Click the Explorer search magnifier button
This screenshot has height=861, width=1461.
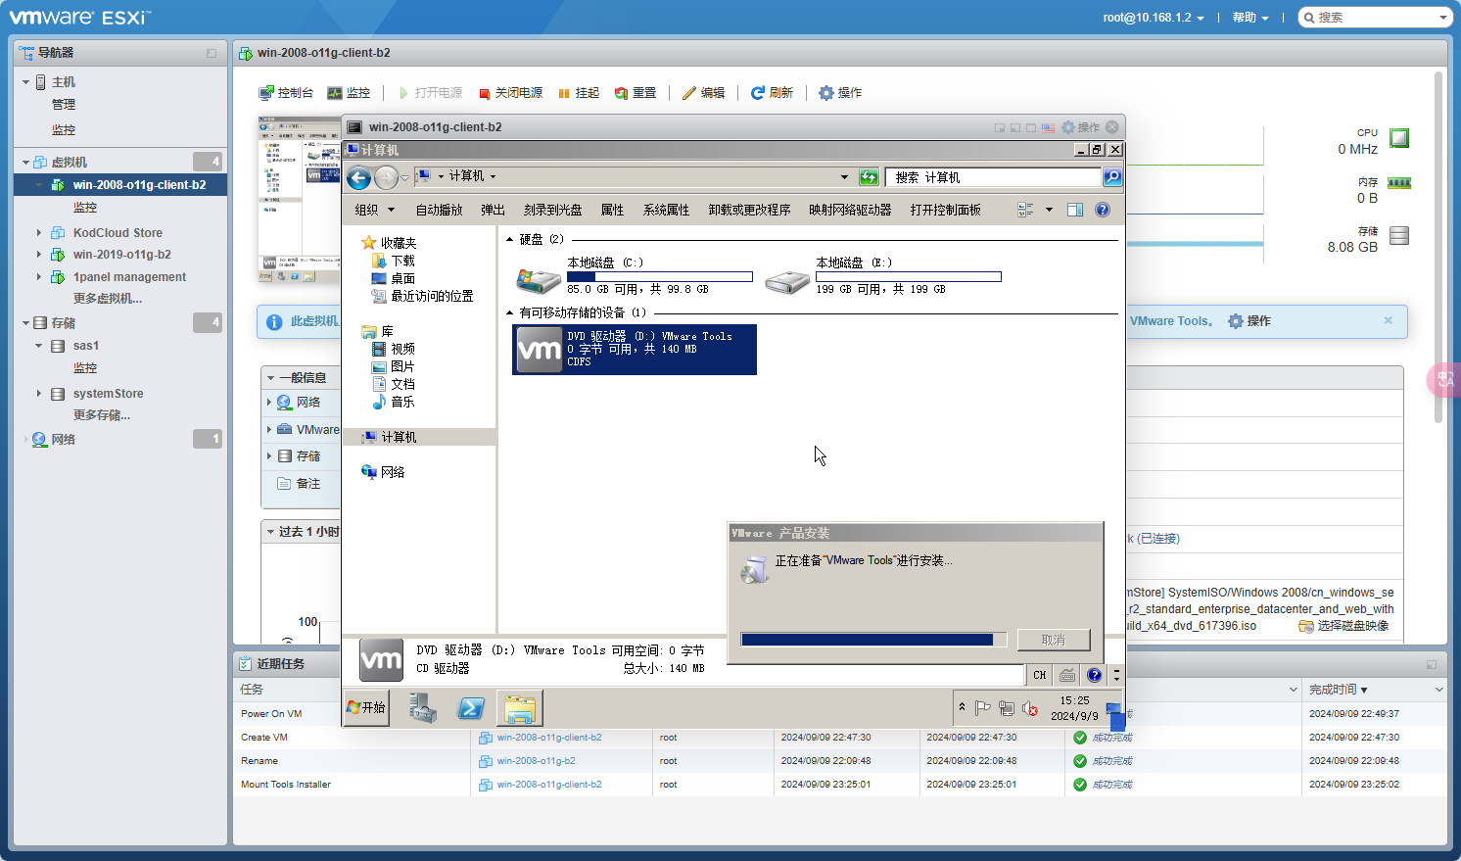pos(1112,177)
